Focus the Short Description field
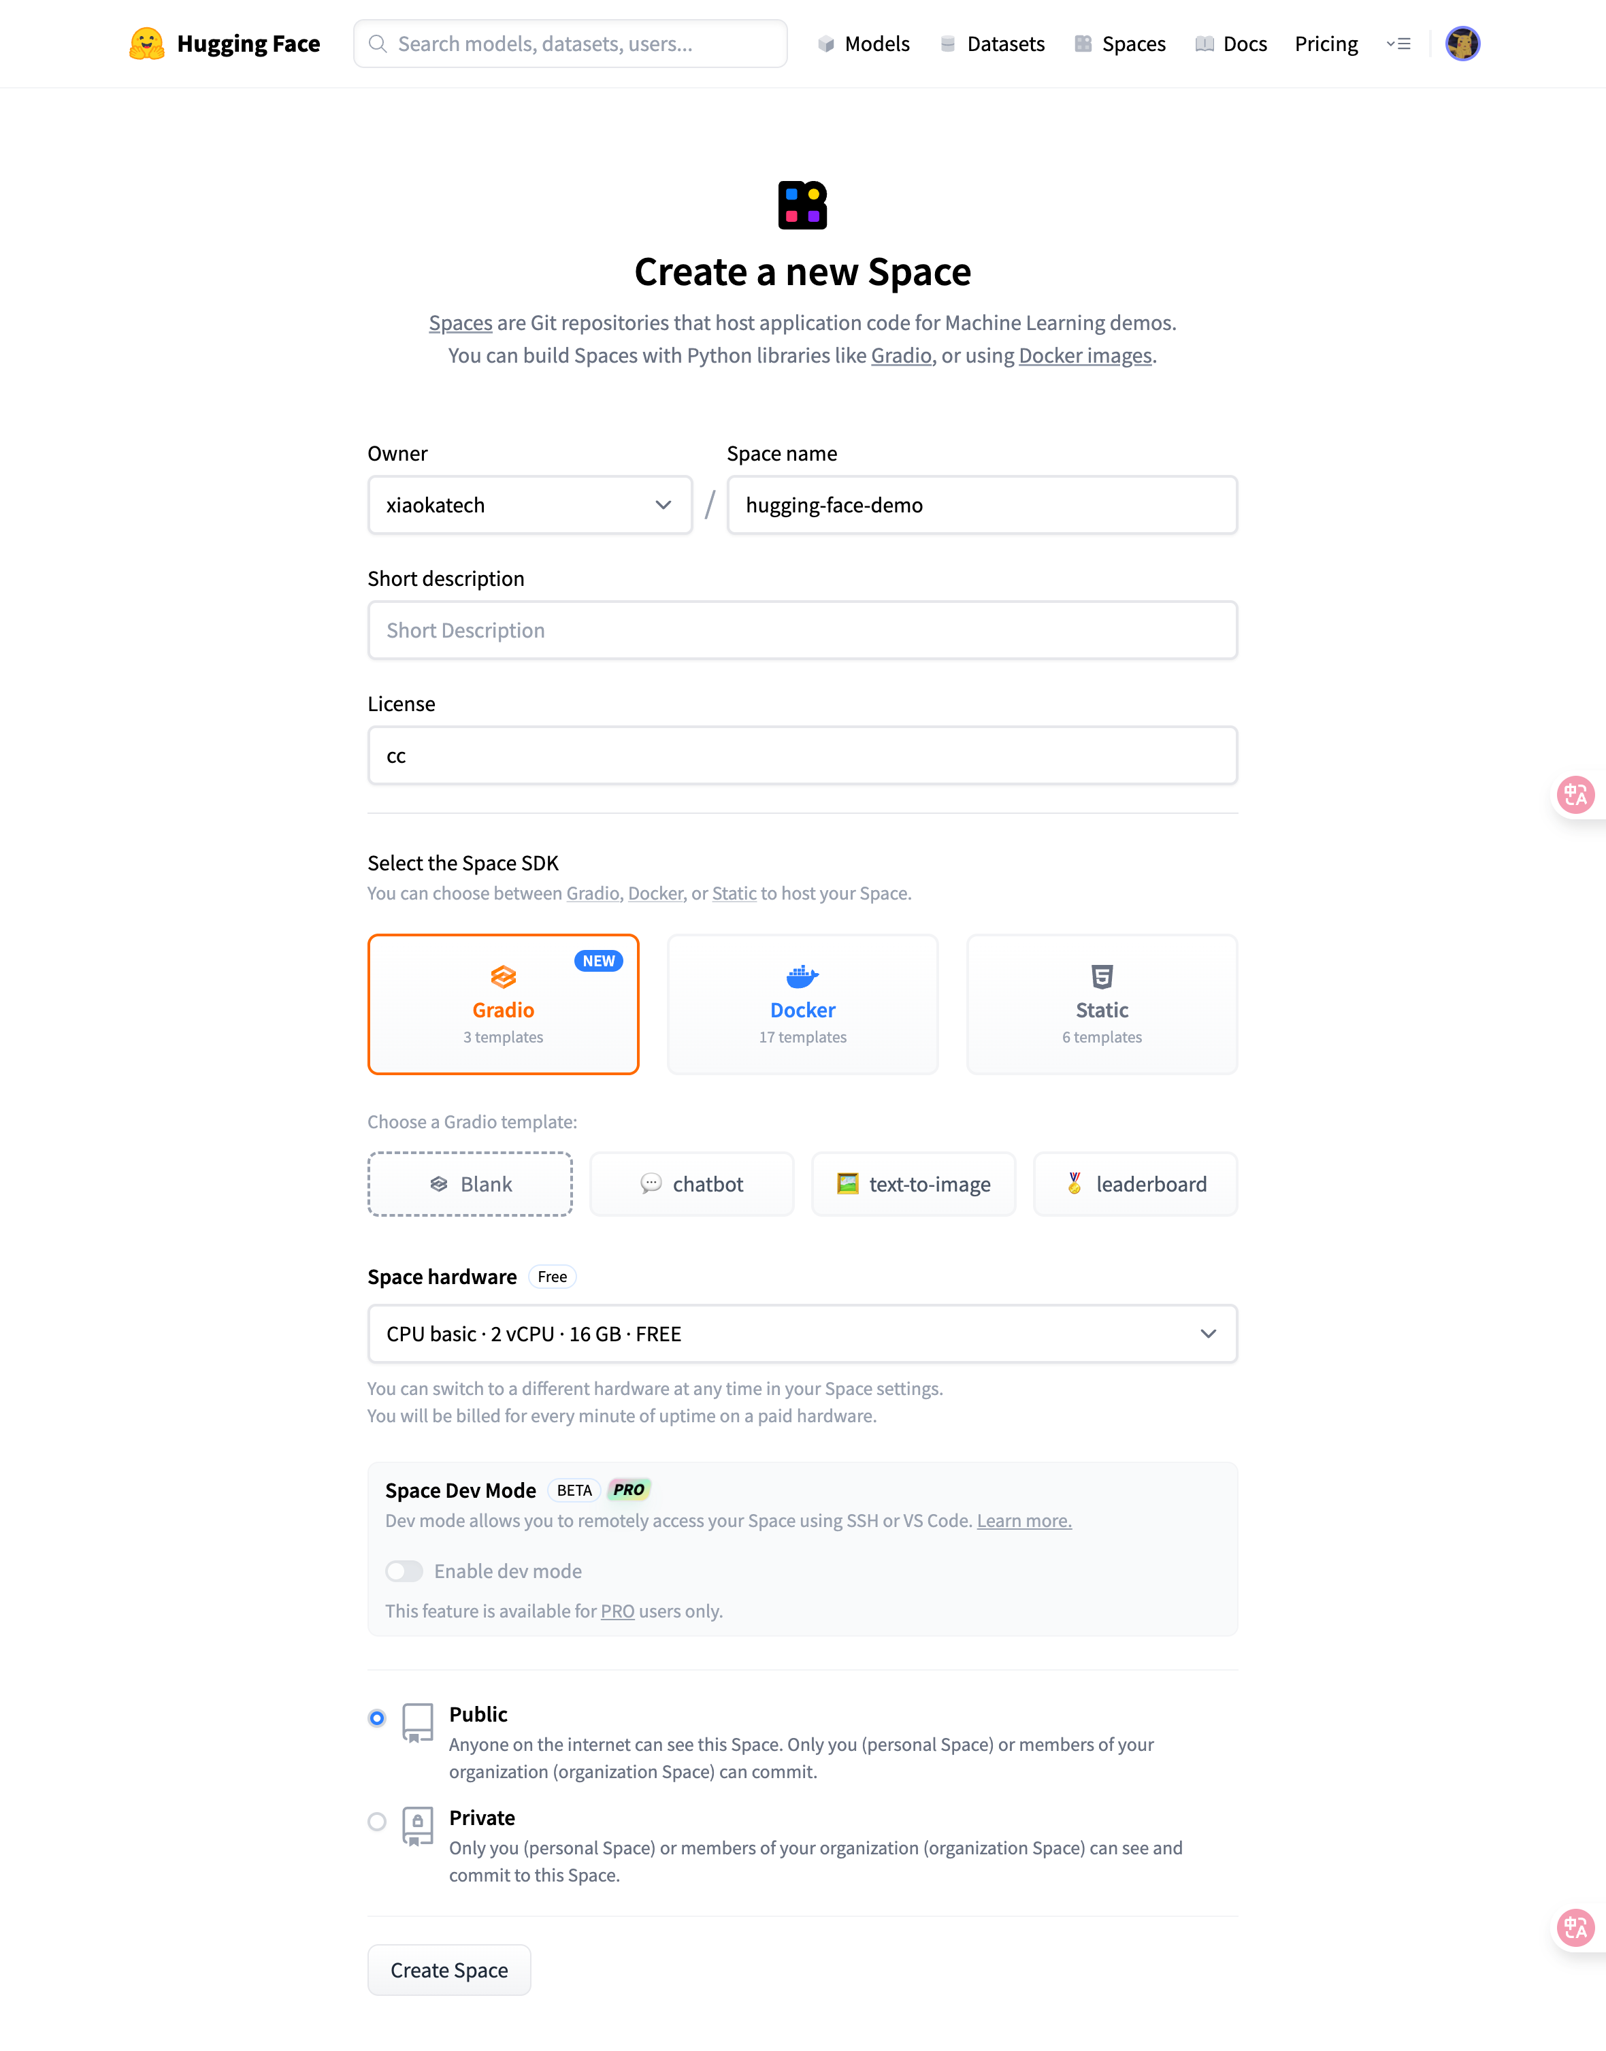1606x2051 pixels. [802, 630]
